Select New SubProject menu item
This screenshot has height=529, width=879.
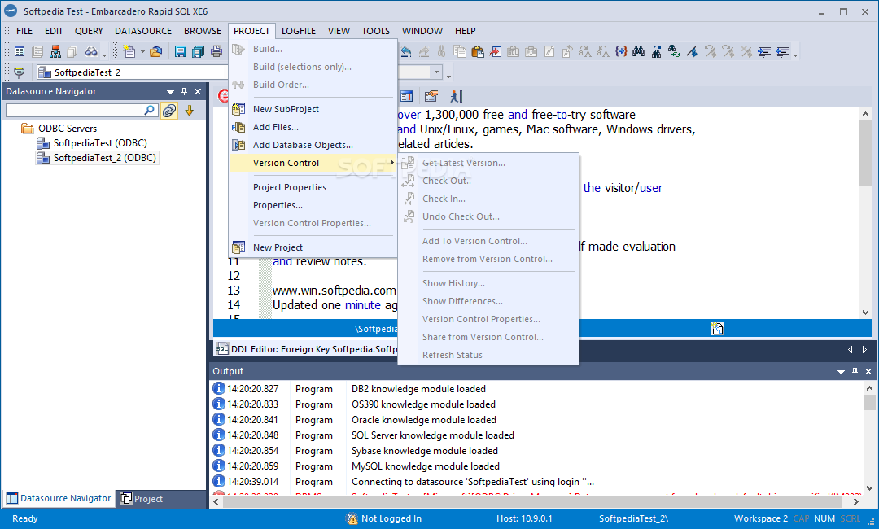click(313, 109)
